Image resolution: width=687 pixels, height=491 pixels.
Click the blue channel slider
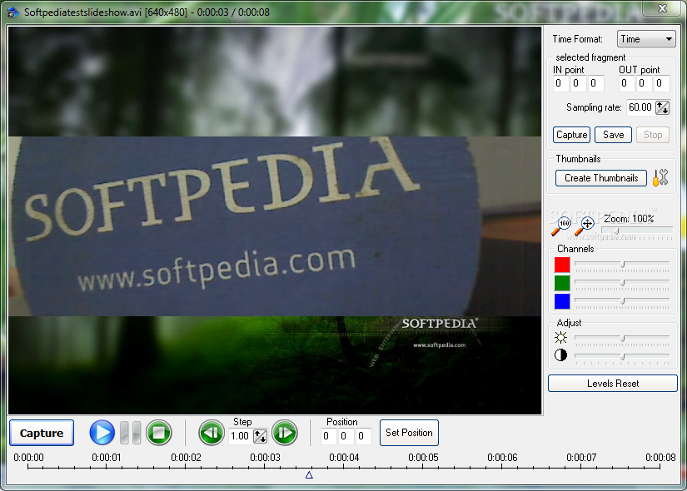622,301
